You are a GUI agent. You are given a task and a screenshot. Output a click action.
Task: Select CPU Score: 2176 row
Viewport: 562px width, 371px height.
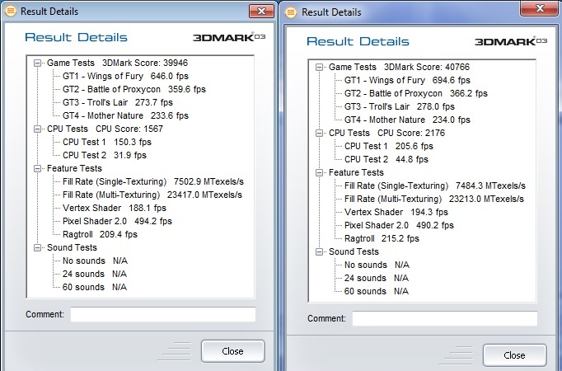coord(386,133)
